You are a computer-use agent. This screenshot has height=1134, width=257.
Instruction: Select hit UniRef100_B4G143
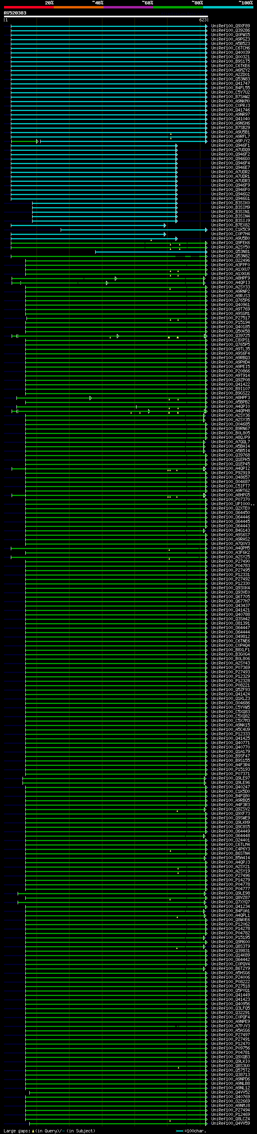point(230,530)
